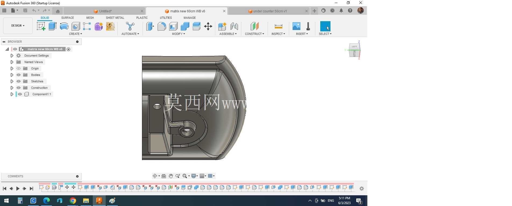Toggle visibility of matrix new 60cm root
This screenshot has width=512, height=206.
(x=15, y=49)
